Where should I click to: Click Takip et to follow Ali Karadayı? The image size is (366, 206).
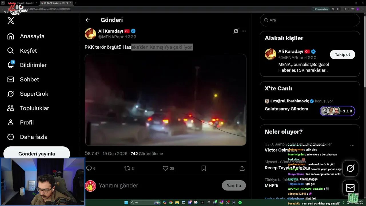[x=343, y=54]
